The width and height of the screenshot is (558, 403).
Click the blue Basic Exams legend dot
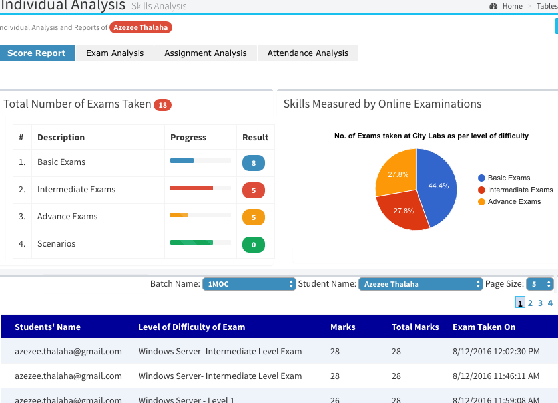click(x=481, y=178)
